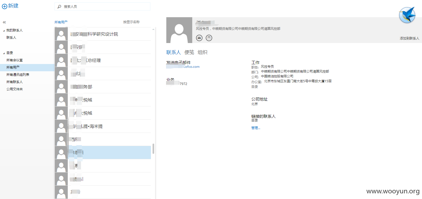The image size is (422, 199).
Task: Open the 按显示名称 sort option
Action: [x=131, y=22]
